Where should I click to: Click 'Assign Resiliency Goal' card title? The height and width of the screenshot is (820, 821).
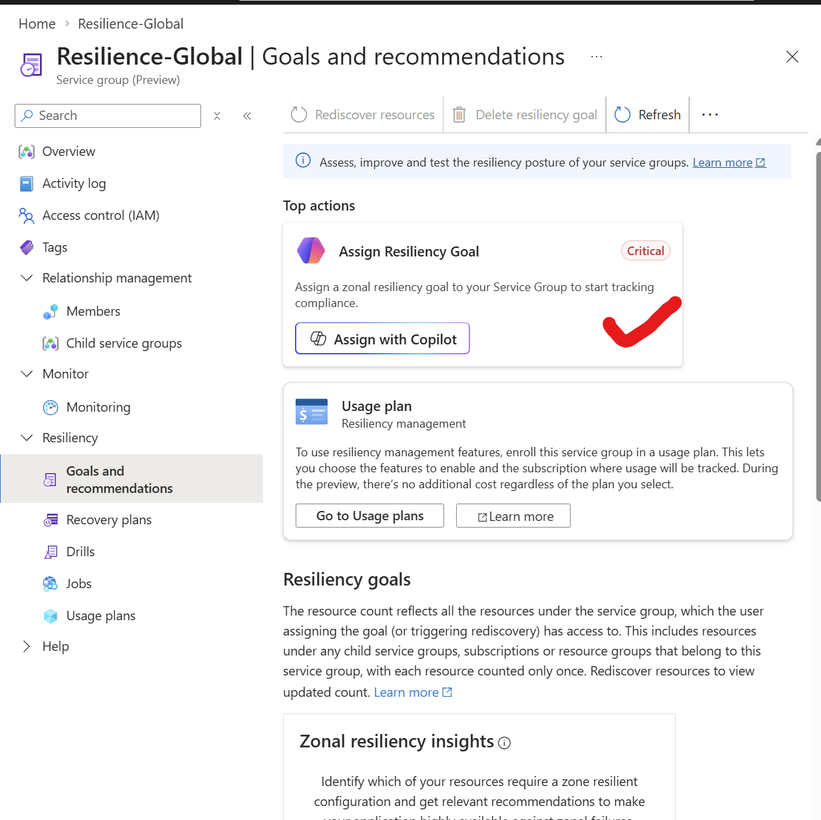point(409,252)
